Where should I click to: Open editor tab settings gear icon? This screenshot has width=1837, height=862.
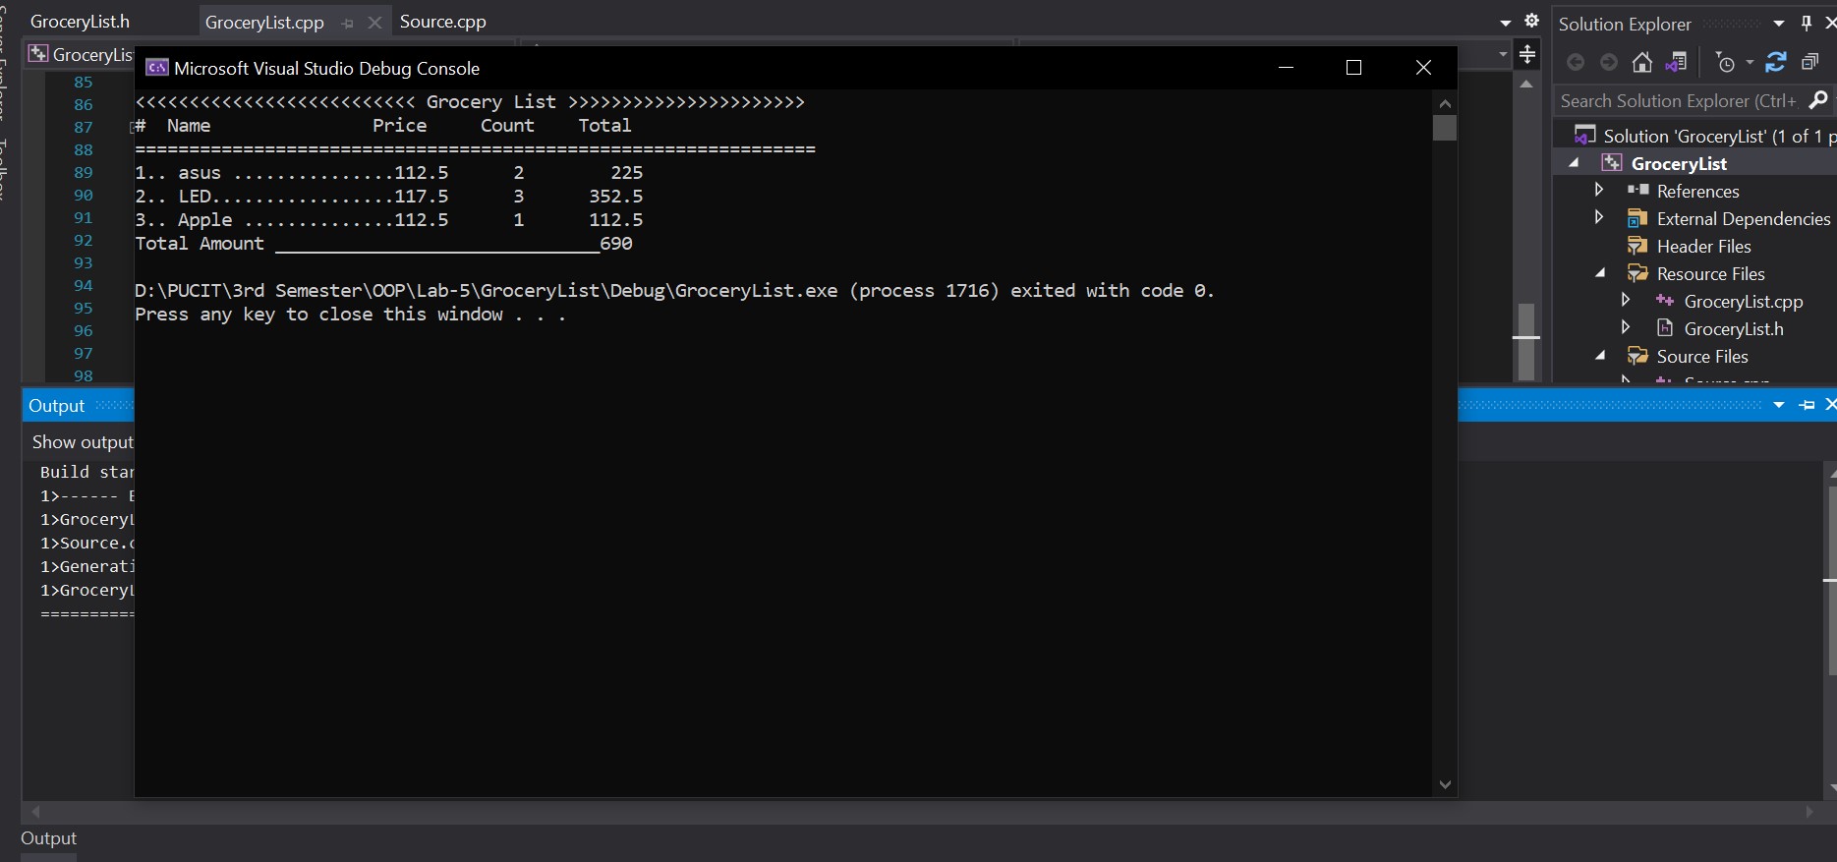[x=1531, y=21]
